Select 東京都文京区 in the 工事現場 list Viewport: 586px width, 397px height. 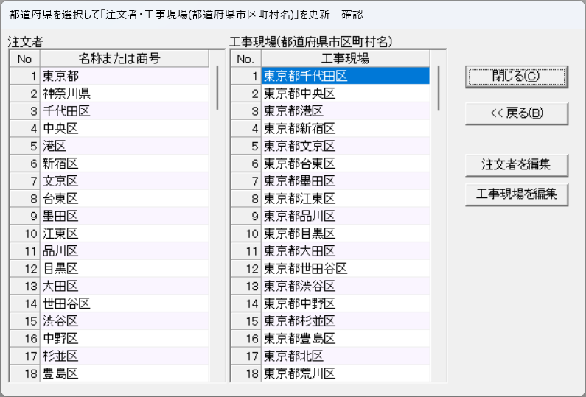(345, 147)
